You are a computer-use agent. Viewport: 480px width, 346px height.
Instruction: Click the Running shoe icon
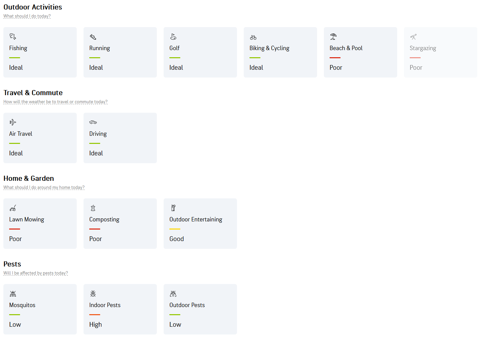point(93,36)
